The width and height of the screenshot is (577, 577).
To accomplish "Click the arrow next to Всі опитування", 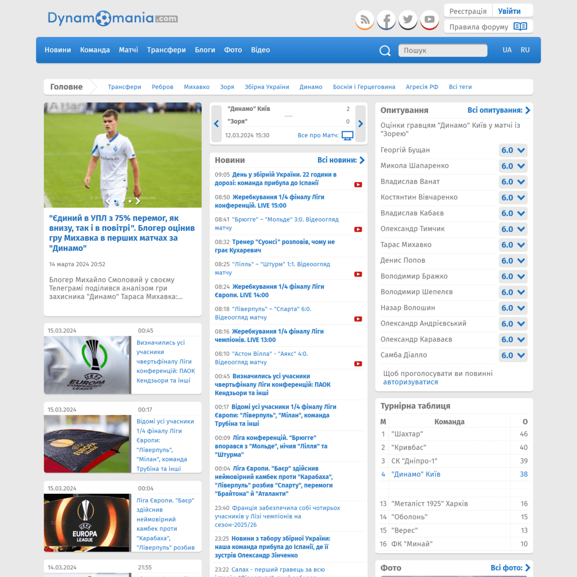I will pos(527,110).
